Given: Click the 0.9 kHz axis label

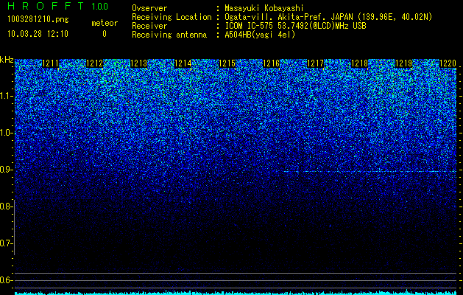Looking at the screenshot, I should [6, 170].
